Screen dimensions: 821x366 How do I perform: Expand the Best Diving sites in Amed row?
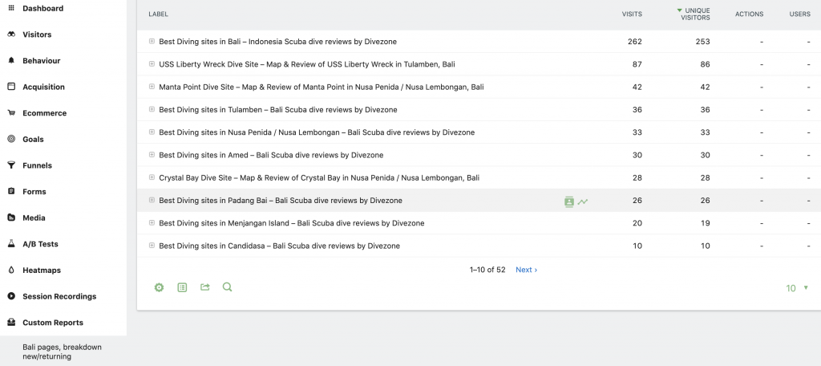click(x=152, y=155)
